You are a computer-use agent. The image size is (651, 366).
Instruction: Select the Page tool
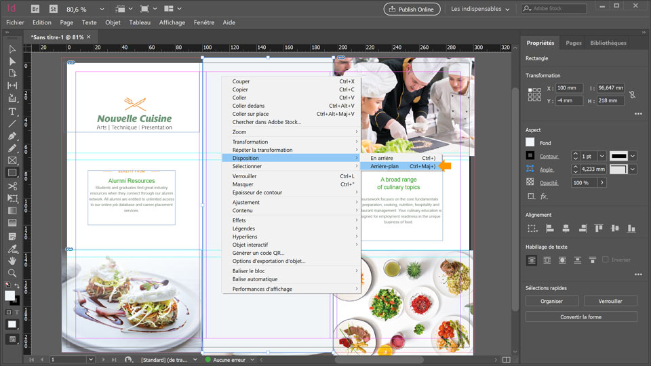click(12, 73)
